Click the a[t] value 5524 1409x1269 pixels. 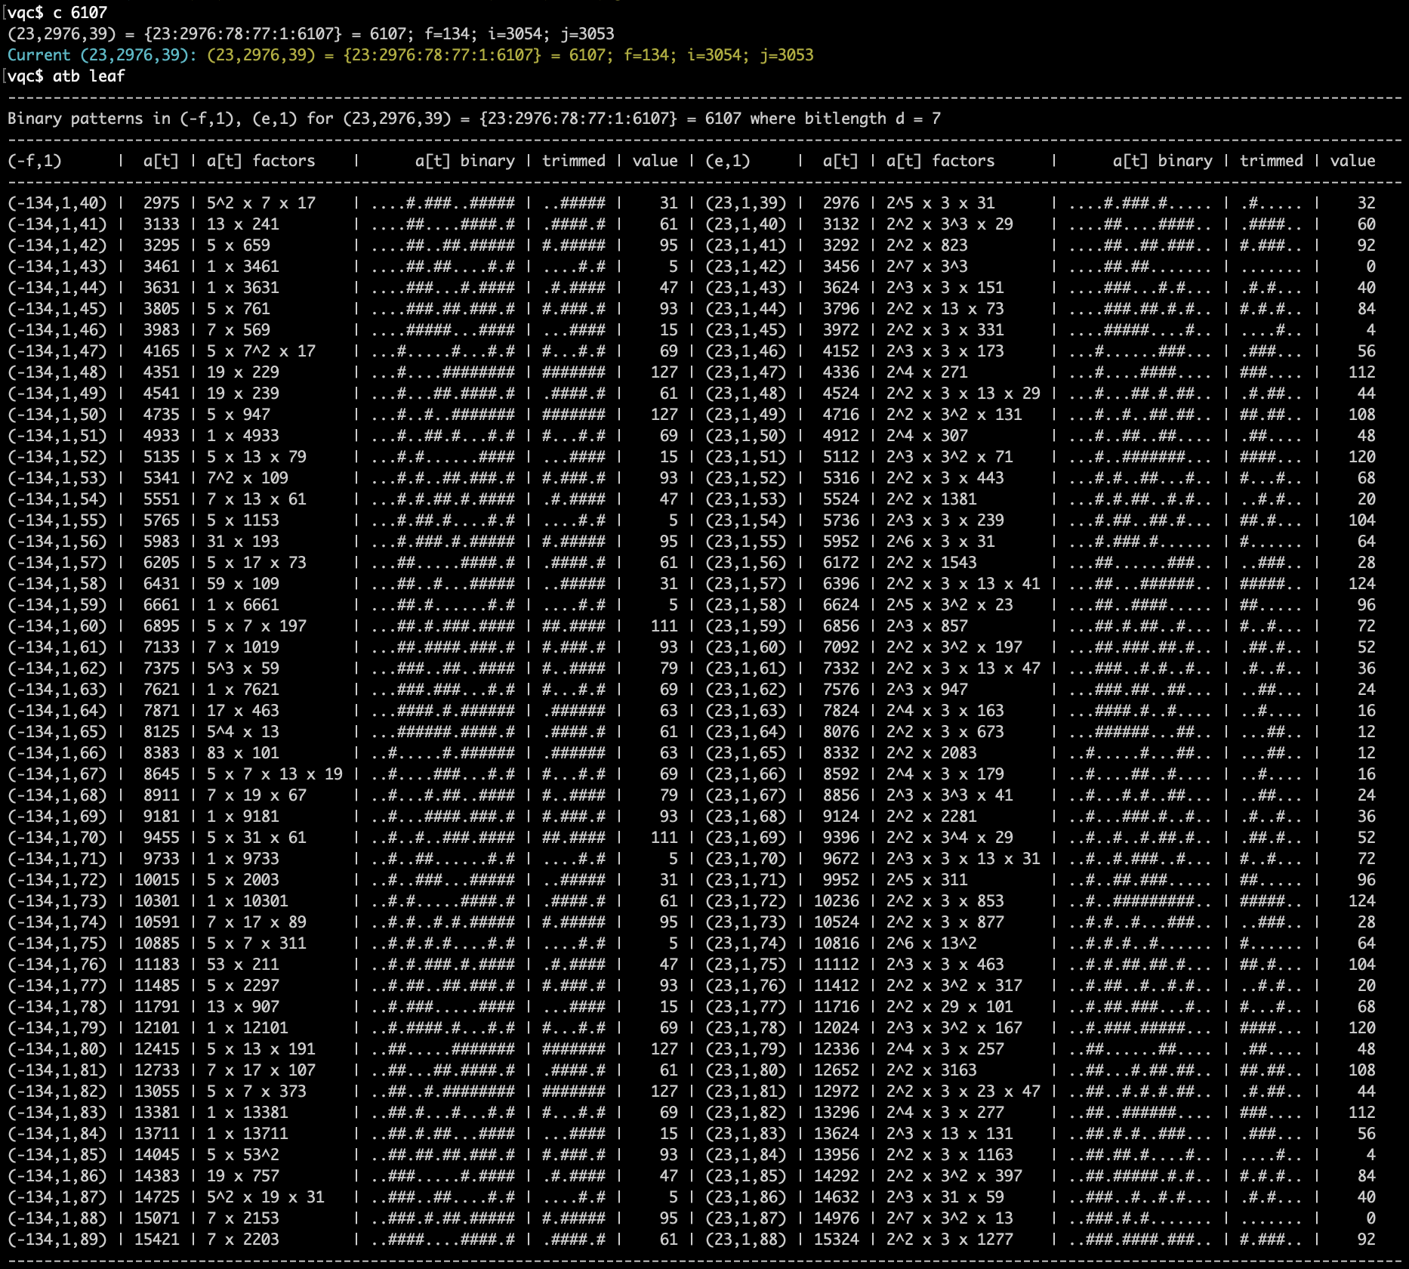[x=841, y=499]
